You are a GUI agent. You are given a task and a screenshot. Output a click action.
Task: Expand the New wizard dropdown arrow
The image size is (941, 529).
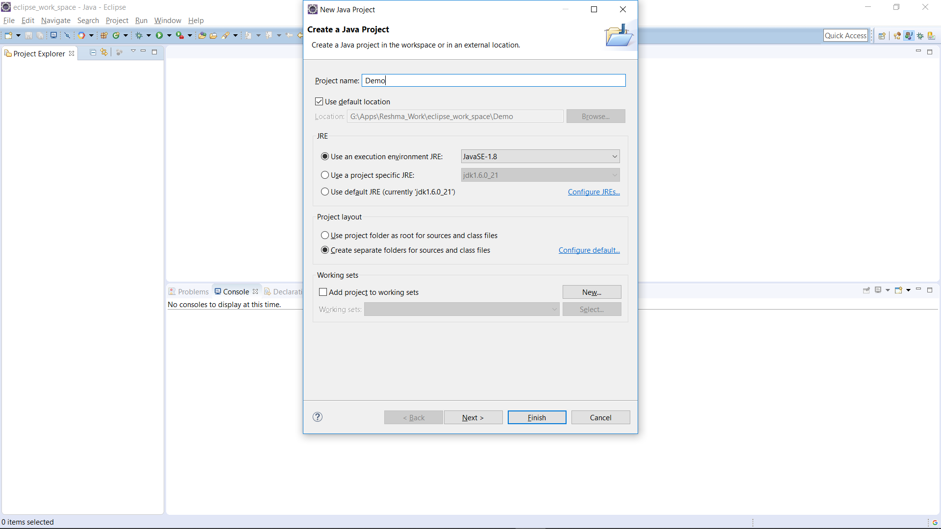coord(18,35)
